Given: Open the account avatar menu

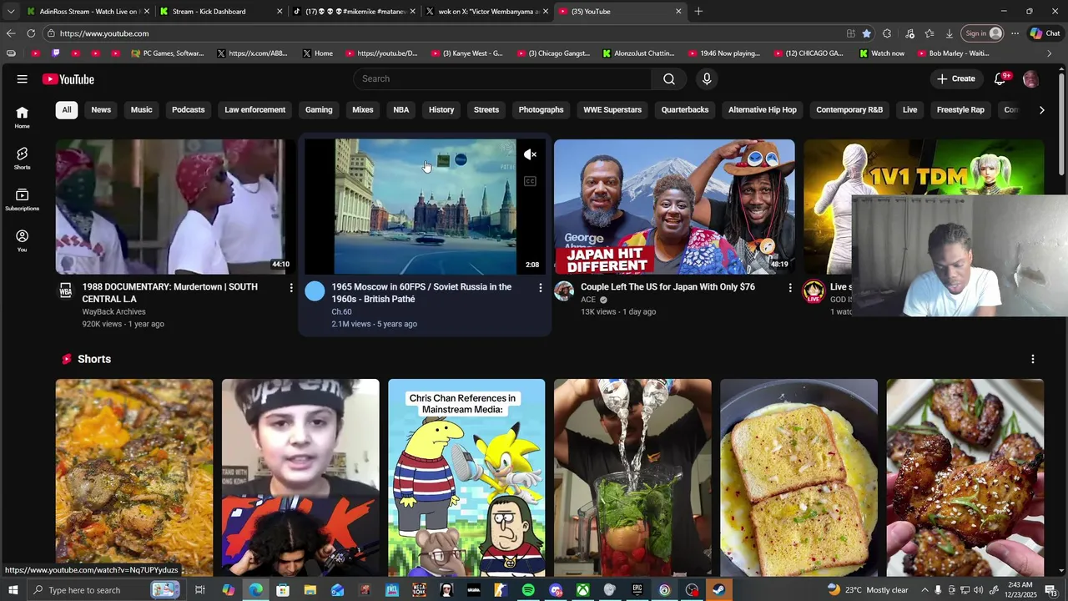Looking at the screenshot, I should click(x=1030, y=79).
